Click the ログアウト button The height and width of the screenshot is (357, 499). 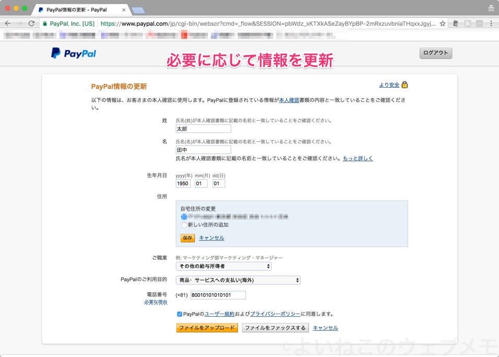point(435,53)
